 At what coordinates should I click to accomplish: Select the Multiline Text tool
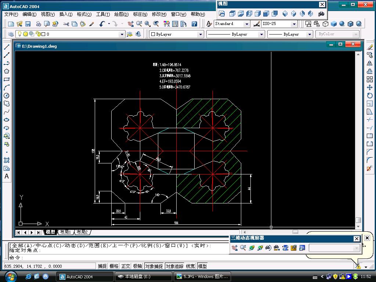point(7,177)
